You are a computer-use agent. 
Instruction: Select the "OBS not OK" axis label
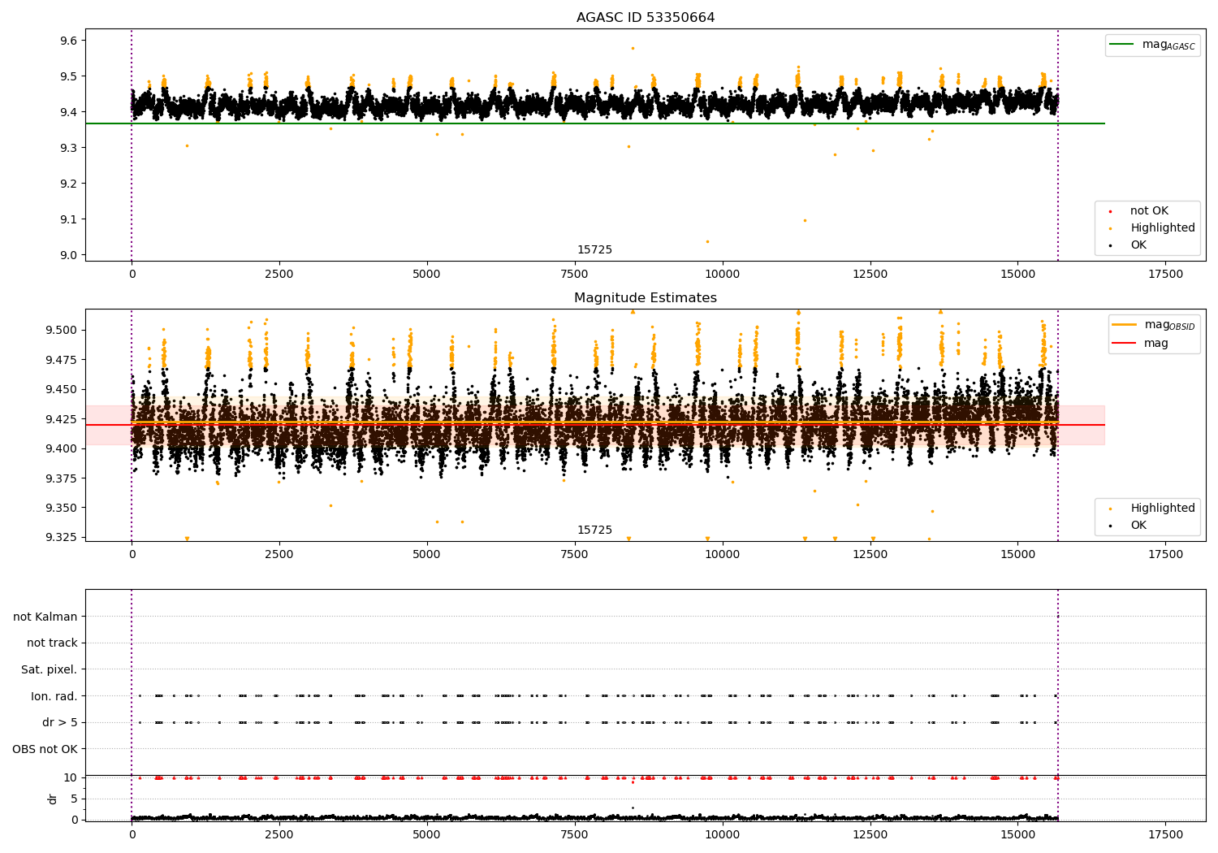coord(45,749)
